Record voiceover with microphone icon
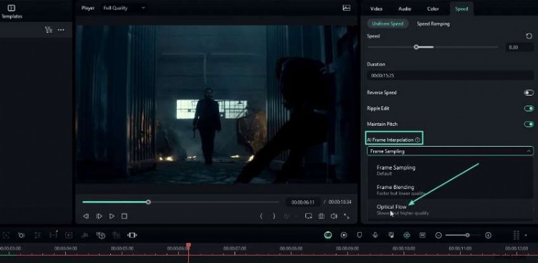The image size is (538, 263). [375, 235]
